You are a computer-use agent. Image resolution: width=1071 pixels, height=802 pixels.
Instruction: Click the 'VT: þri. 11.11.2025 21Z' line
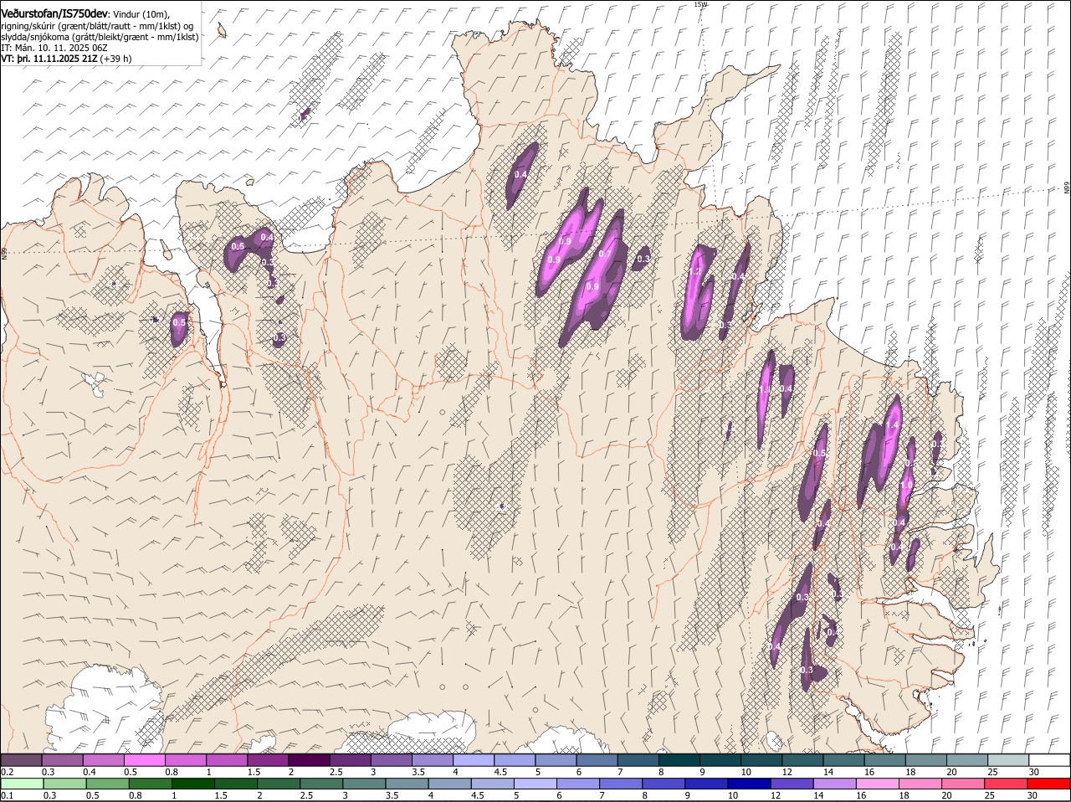tap(66, 59)
